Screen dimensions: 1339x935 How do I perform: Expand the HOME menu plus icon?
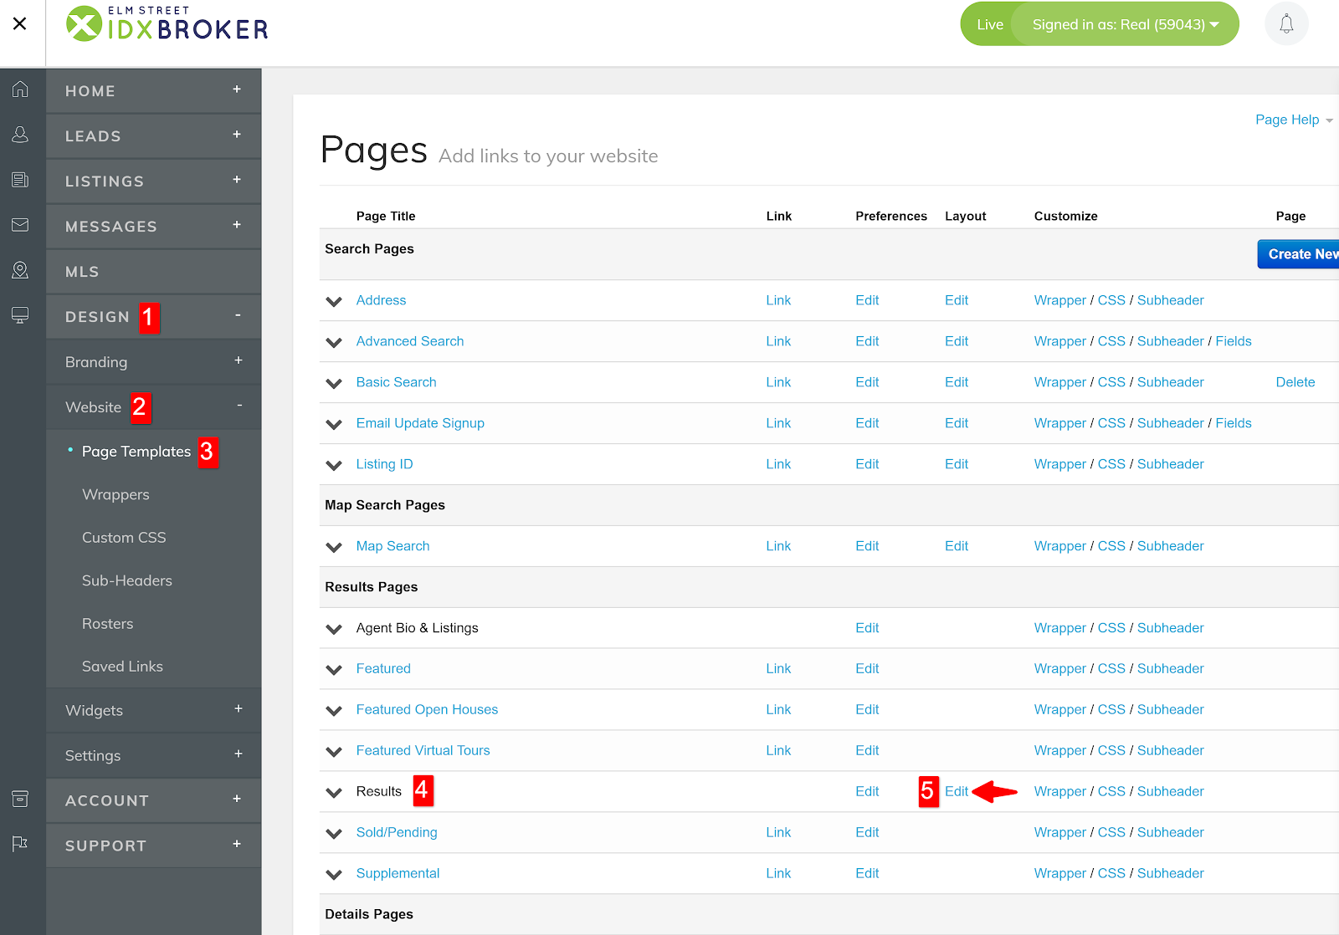coord(237,89)
